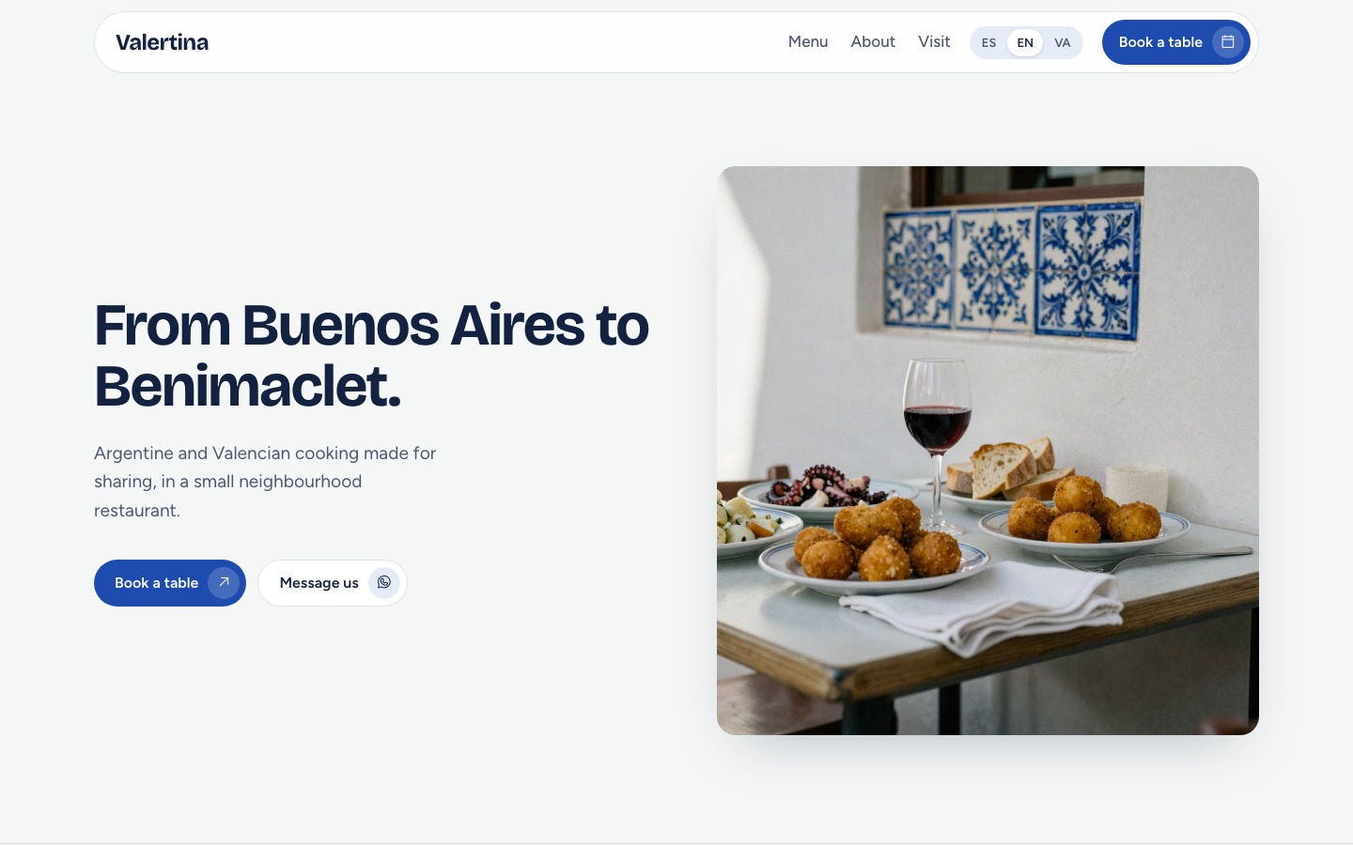Go to the About page link
Screen dimensions: 1353x845
[873, 42]
